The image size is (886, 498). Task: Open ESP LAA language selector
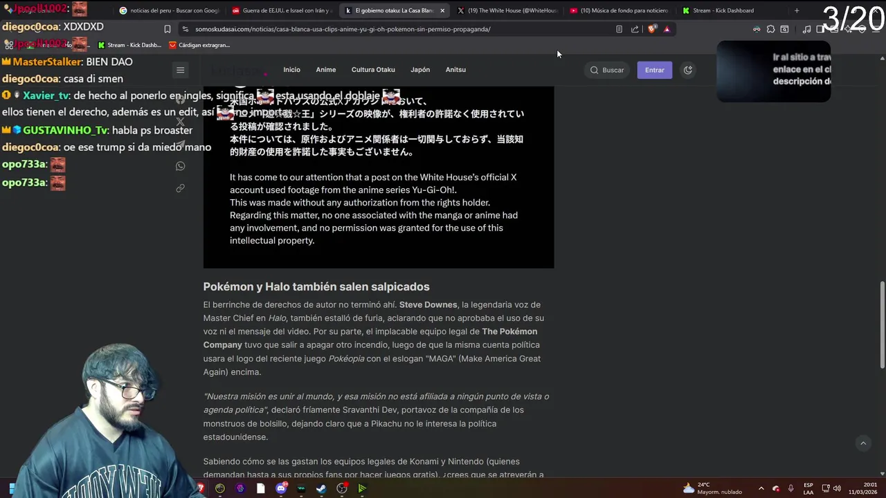pos(808,488)
